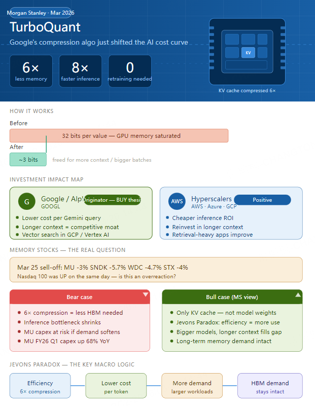Click the 32 bits per value bar

[119, 136]
